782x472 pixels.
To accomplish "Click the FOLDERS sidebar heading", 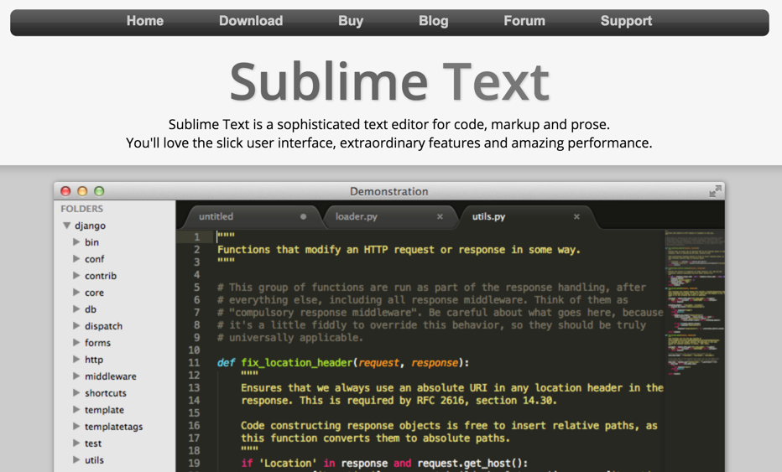I will point(81,209).
